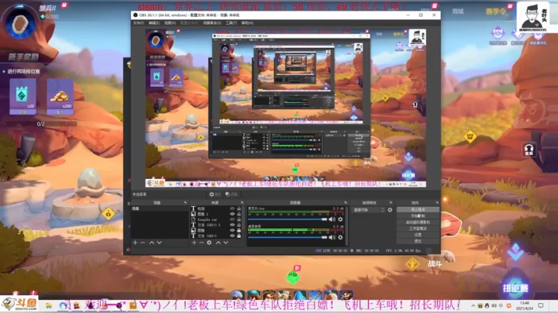Toggle visibility of the file-icon source
The height and width of the screenshot is (313, 558).
tap(232, 219)
